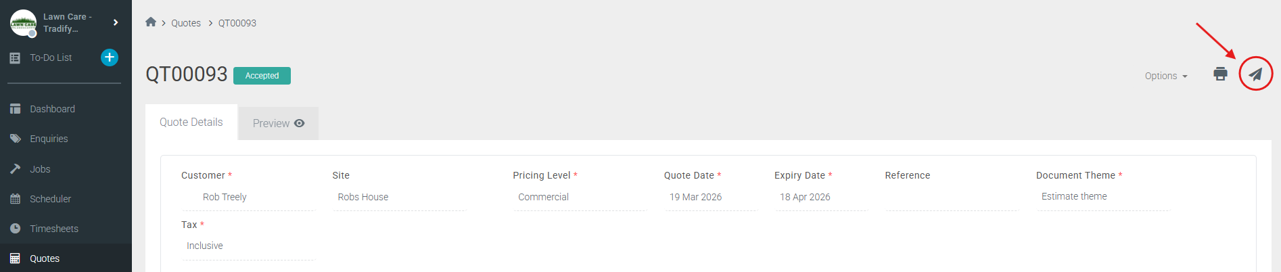The image size is (1281, 272).
Task: Go to Jobs in the sidebar
Action: click(40, 169)
